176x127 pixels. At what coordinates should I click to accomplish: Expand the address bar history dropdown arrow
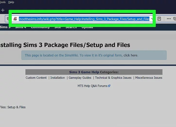pyautogui.click(x=152, y=19)
